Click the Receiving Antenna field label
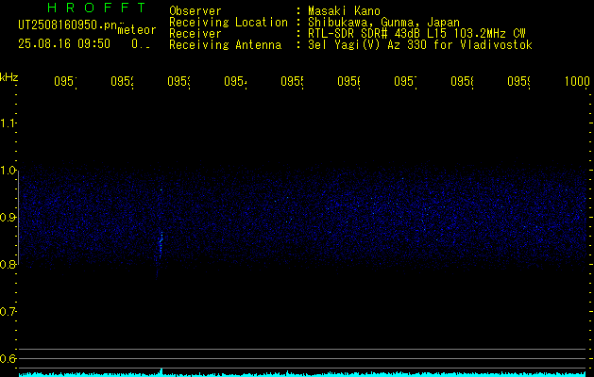 coord(225,45)
